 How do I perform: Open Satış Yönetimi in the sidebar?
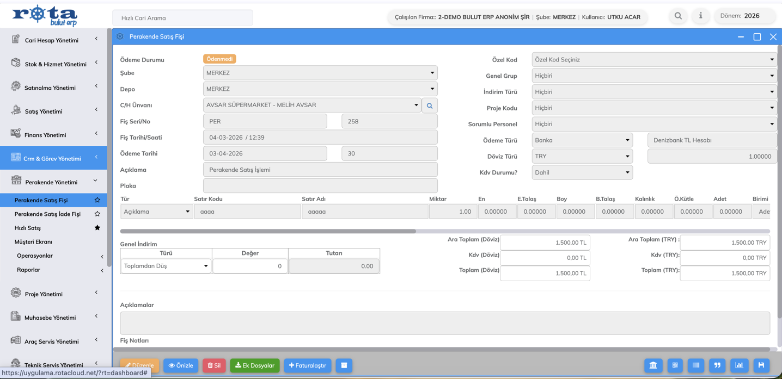coord(44,111)
